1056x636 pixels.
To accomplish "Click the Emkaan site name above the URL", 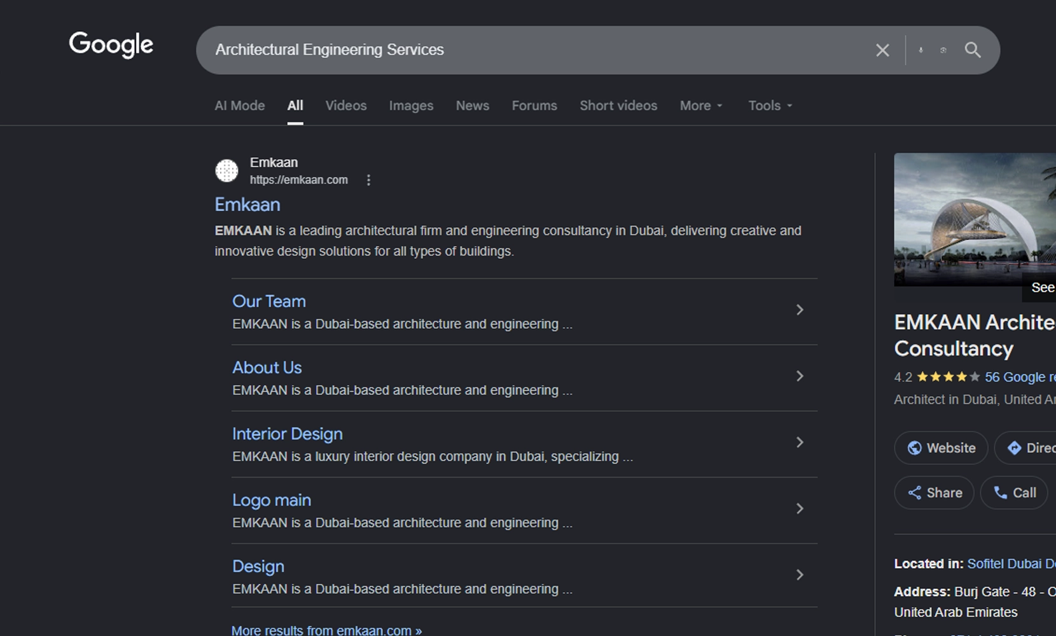I will (x=274, y=162).
